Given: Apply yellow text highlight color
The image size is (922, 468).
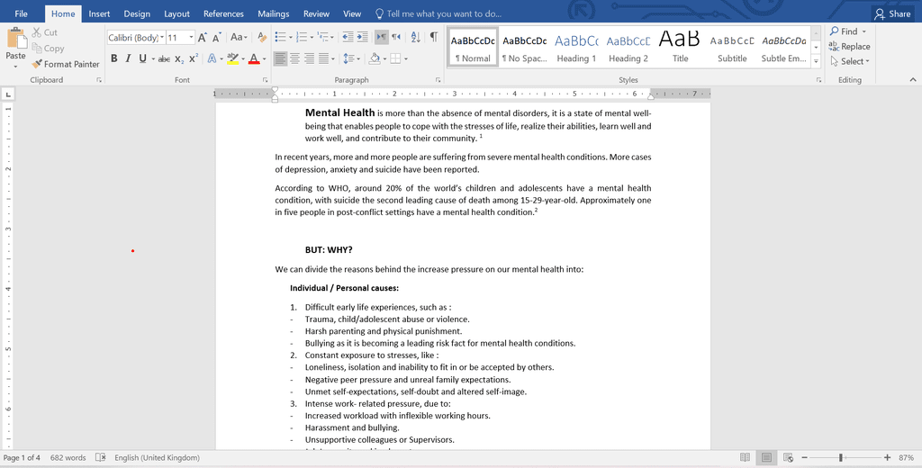Looking at the screenshot, I should point(233,58).
